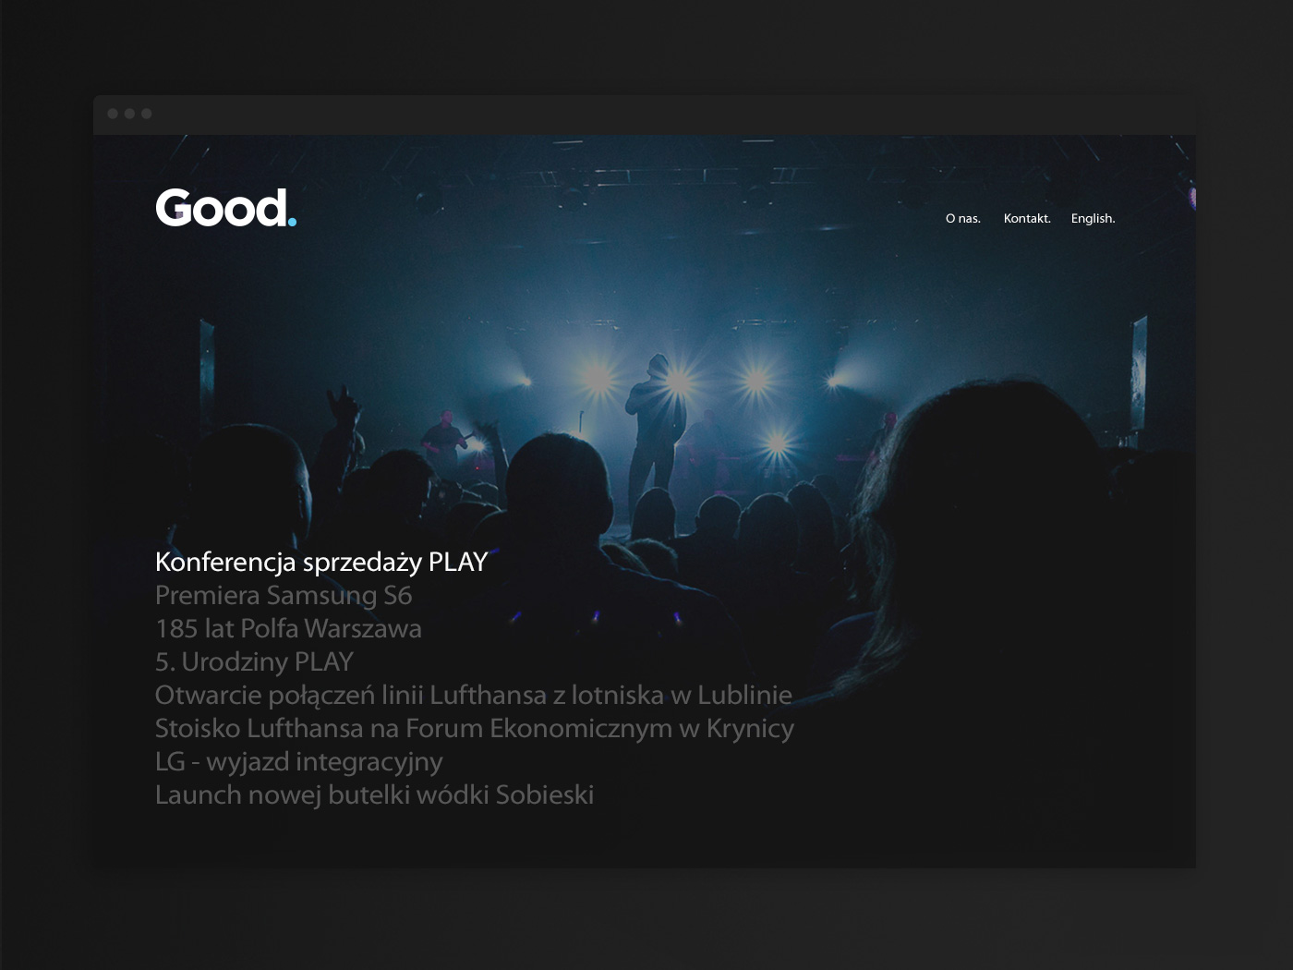Click the second browser window dot
Image resolution: width=1293 pixels, height=970 pixels.
click(x=129, y=114)
